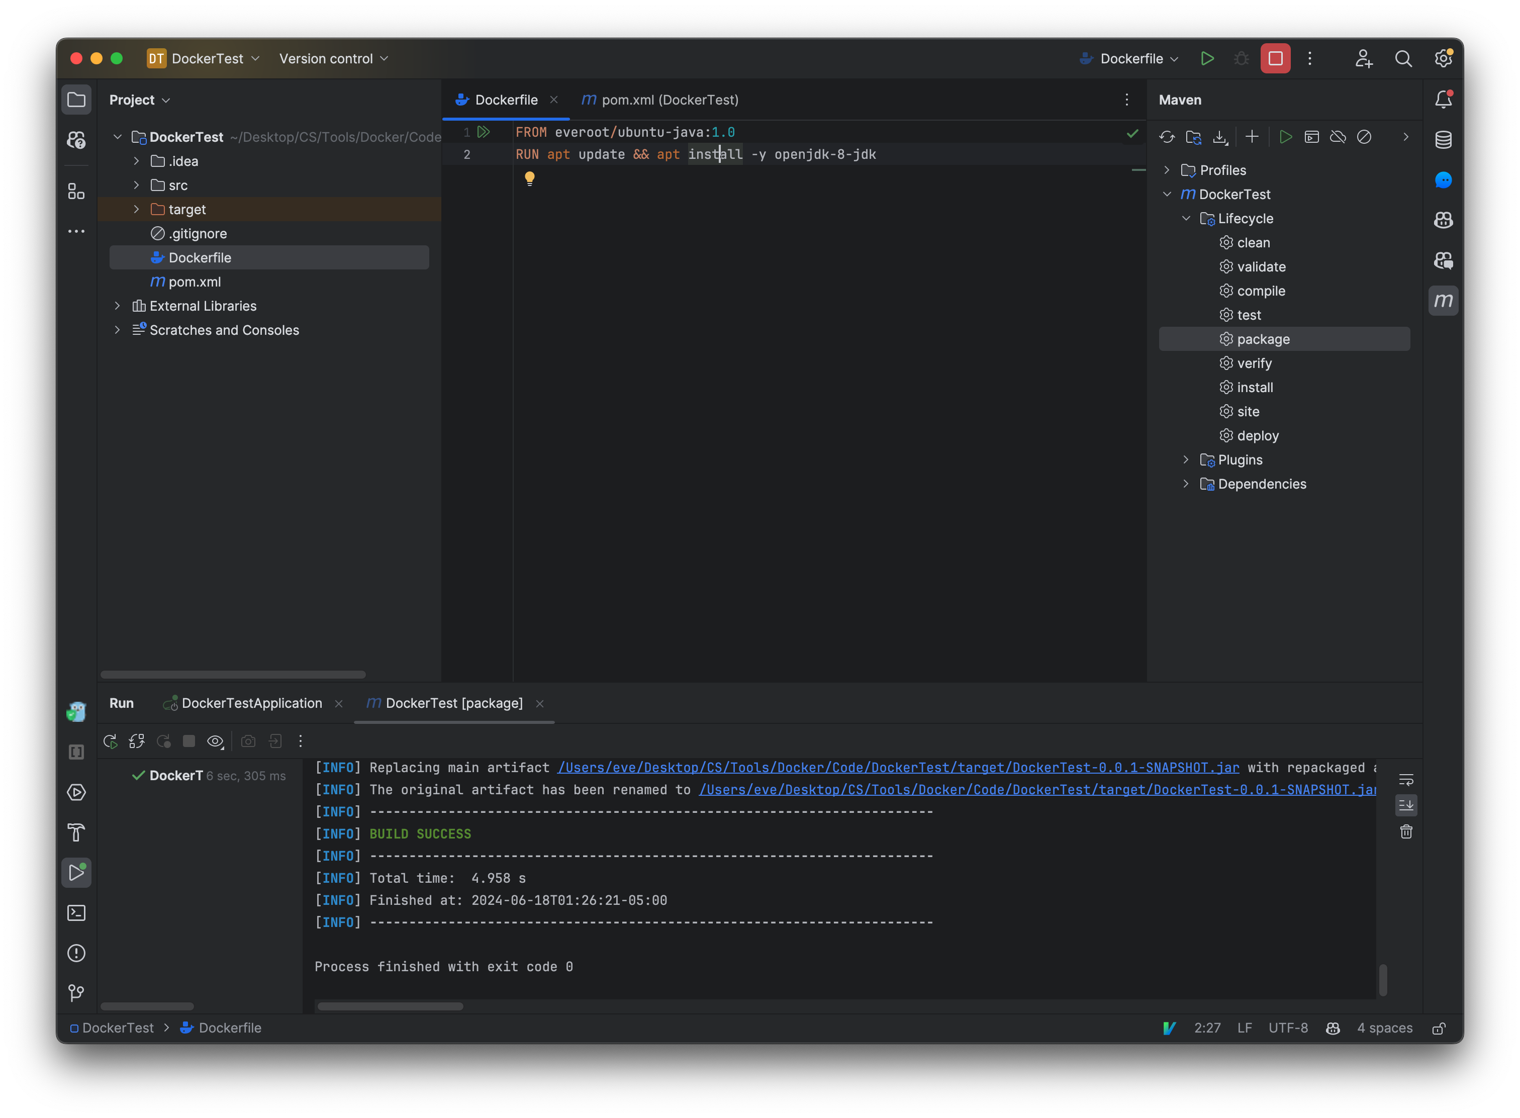Open the Notifications bell icon
The width and height of the screenshot is (1520, 1118).
point(1443,100)
